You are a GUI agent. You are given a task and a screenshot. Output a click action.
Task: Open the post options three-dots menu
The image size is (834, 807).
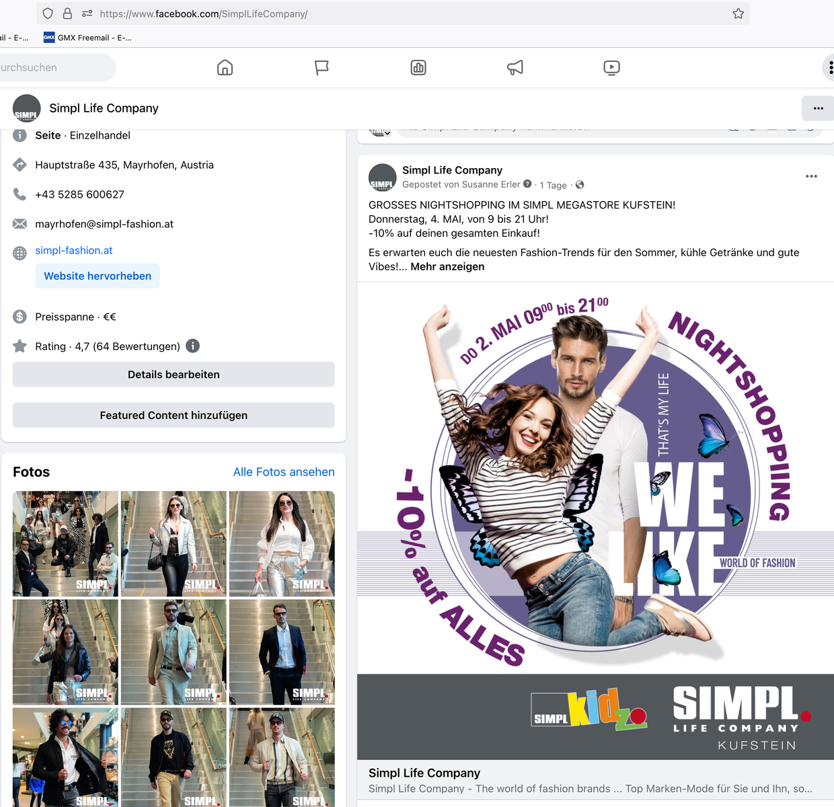click(x=811, y=176)
